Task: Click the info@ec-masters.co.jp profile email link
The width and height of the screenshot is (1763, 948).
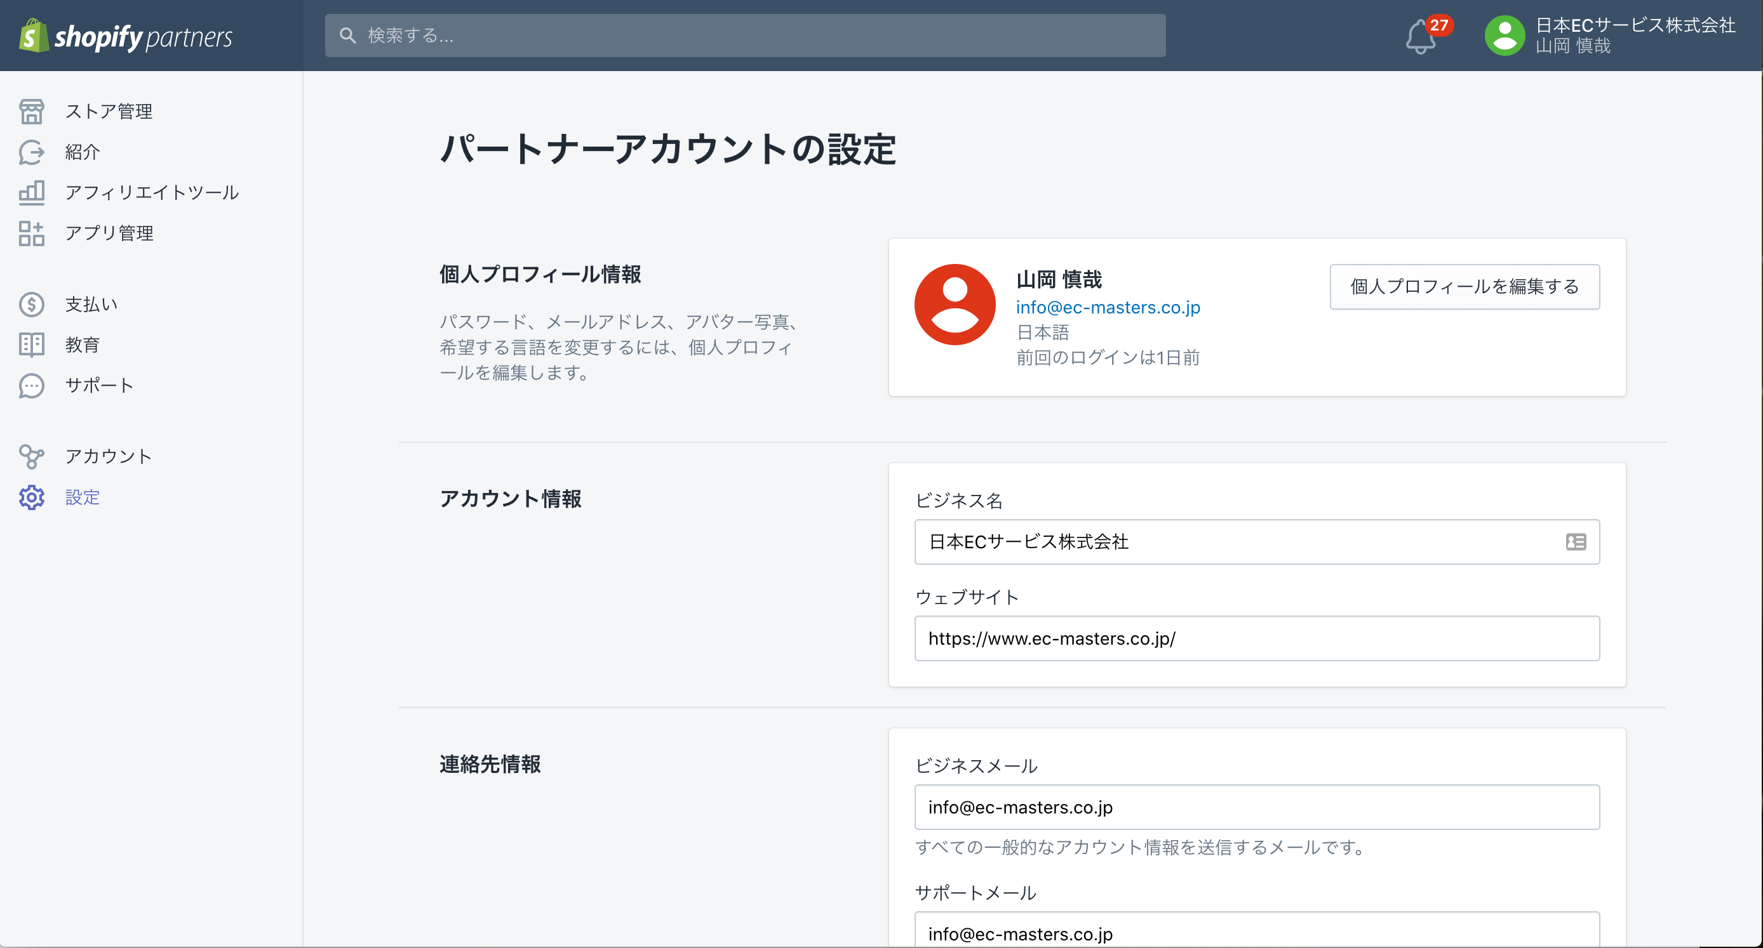Action: [x=1108, y=307]
